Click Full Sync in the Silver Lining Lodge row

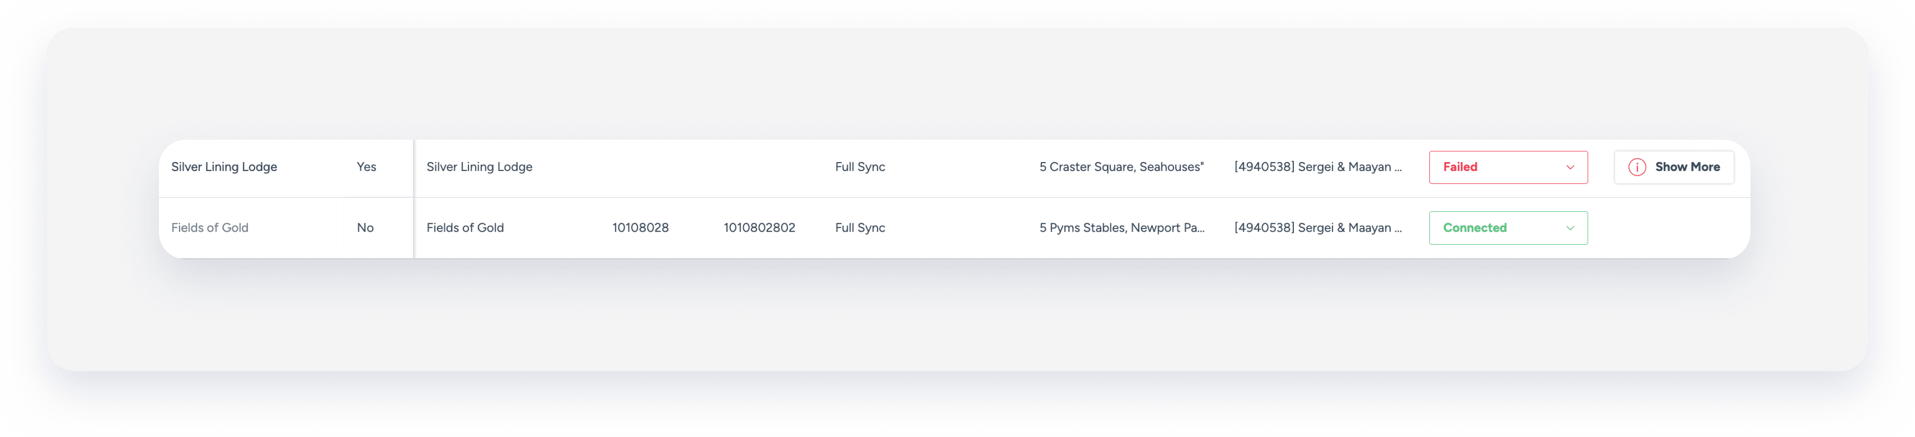point(859,167)
